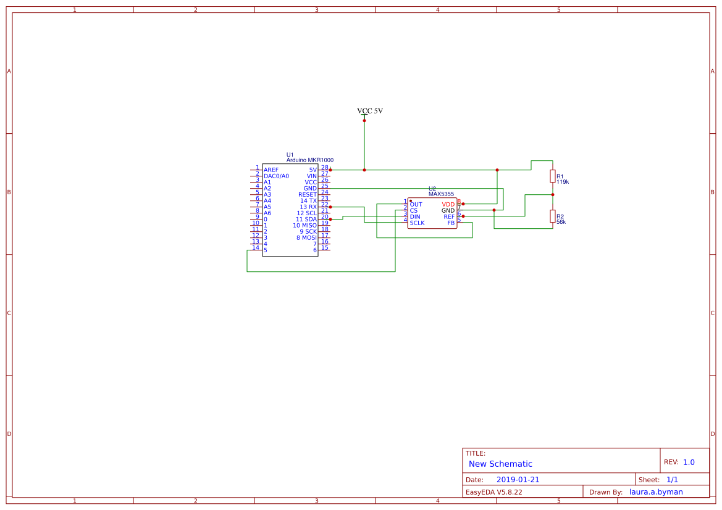Click resistor R2 labeled 56k
Image resolution: width=722 pixels, height=510 pixels.
(552, 217)
